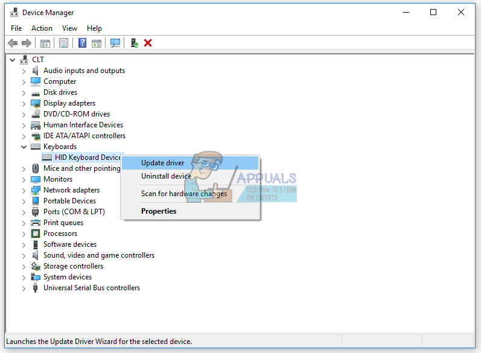Open the Help menu

point(94,28)
